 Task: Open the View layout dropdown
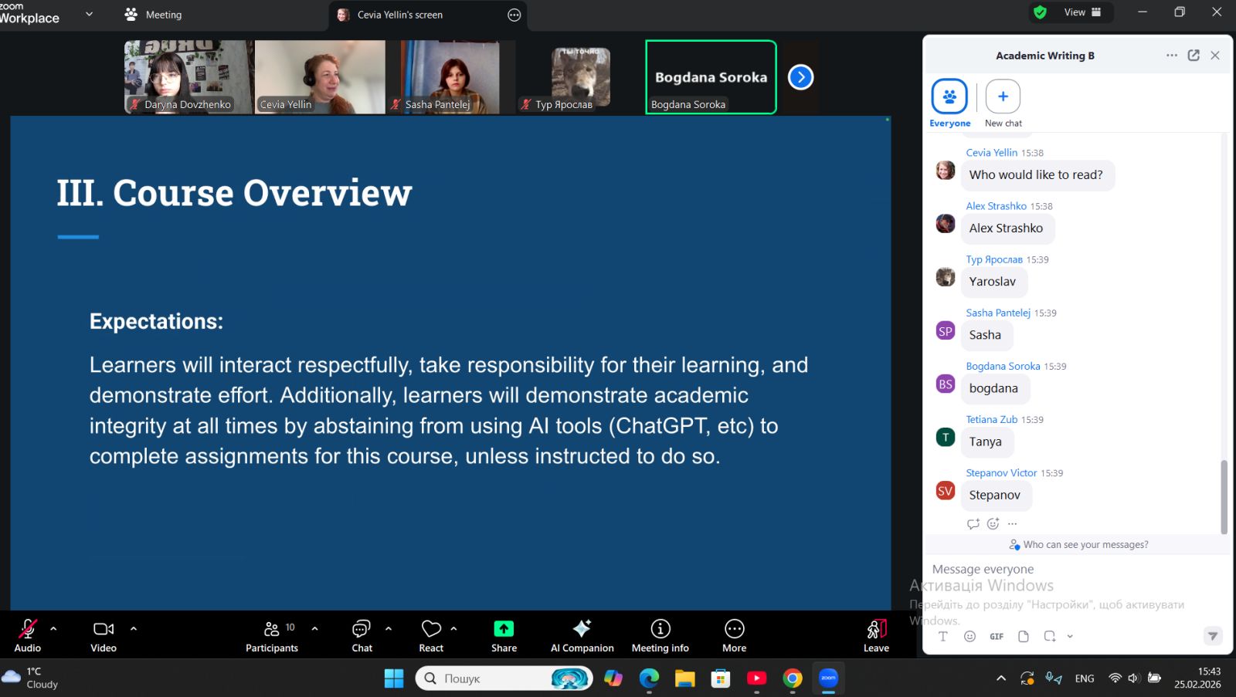coord(1081,12)
